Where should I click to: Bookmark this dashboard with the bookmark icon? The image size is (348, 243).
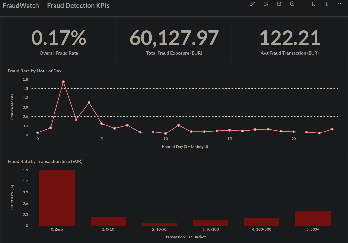[314, 4]
